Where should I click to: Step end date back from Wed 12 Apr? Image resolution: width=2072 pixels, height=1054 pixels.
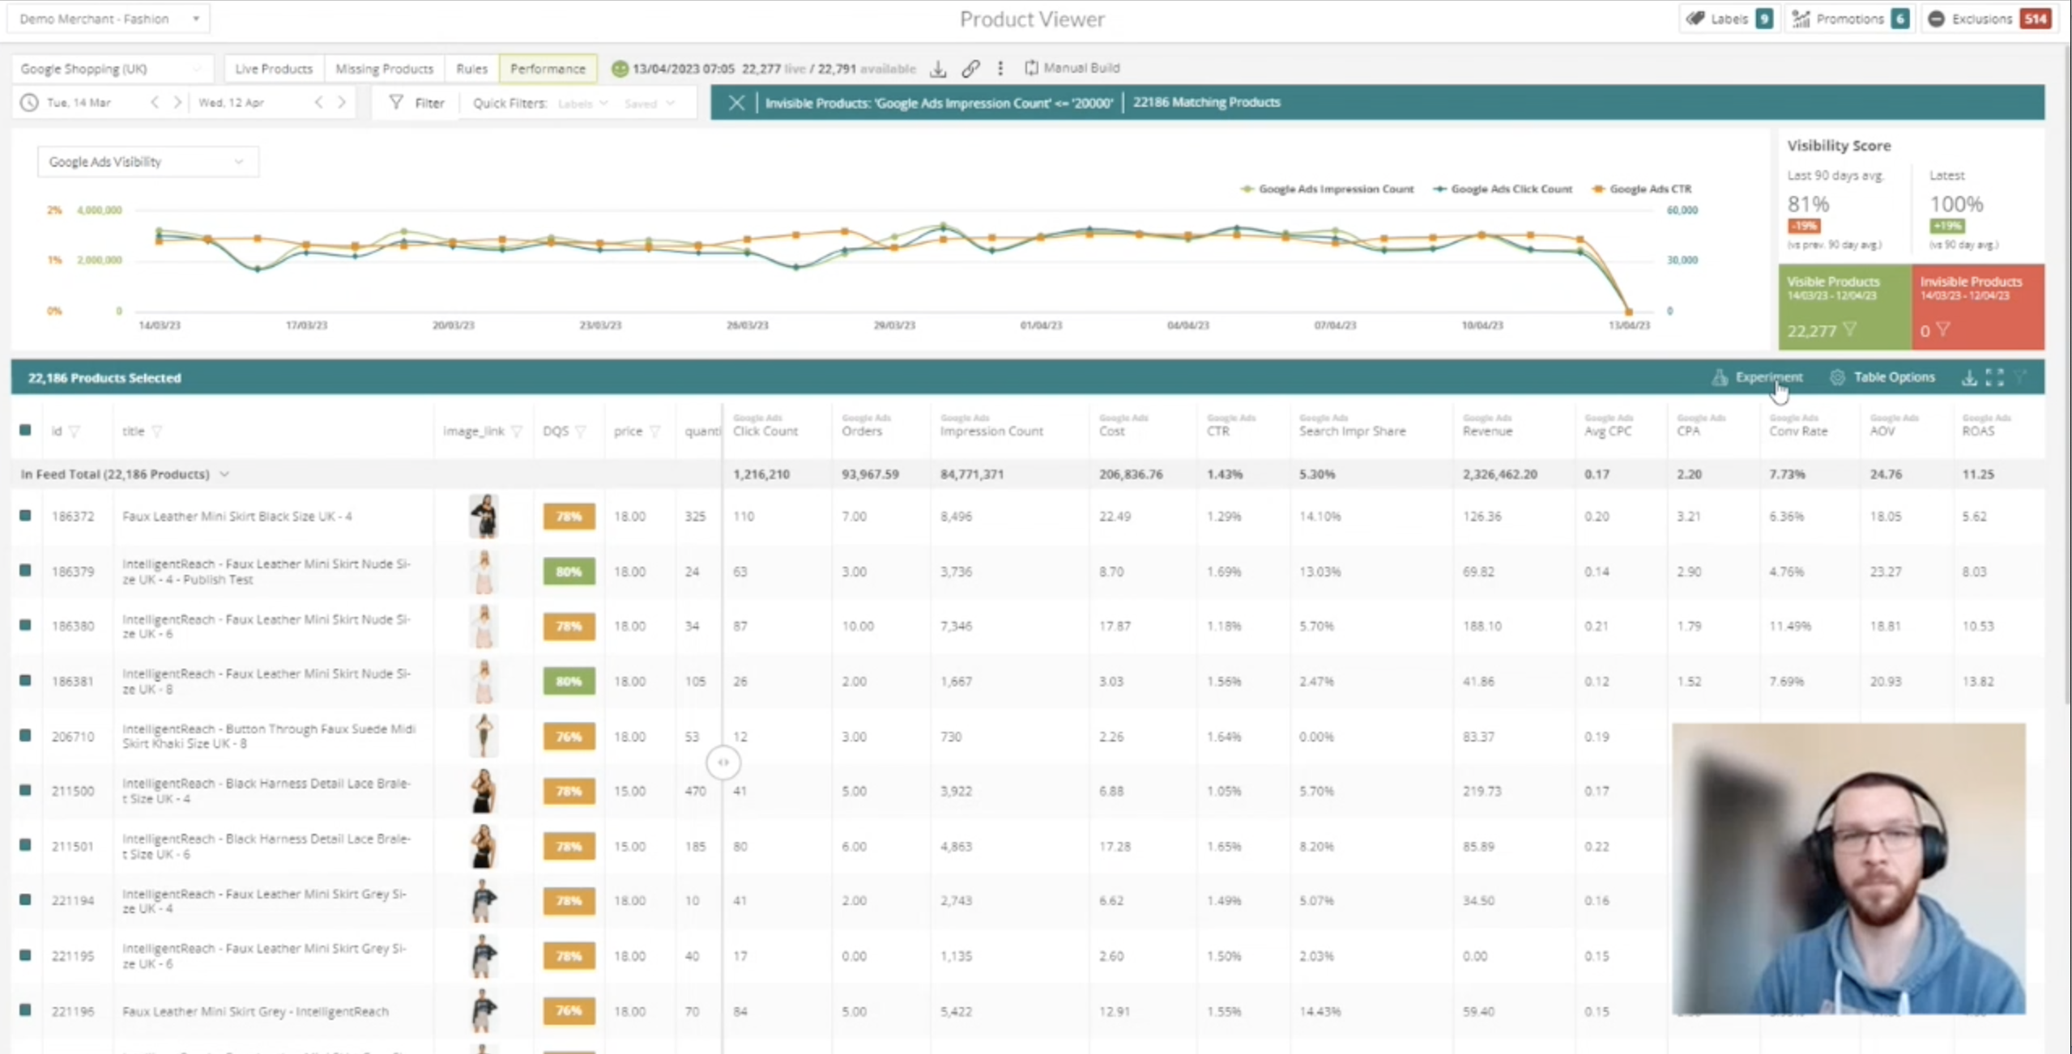pyautogui.click(x=318, y=103)
